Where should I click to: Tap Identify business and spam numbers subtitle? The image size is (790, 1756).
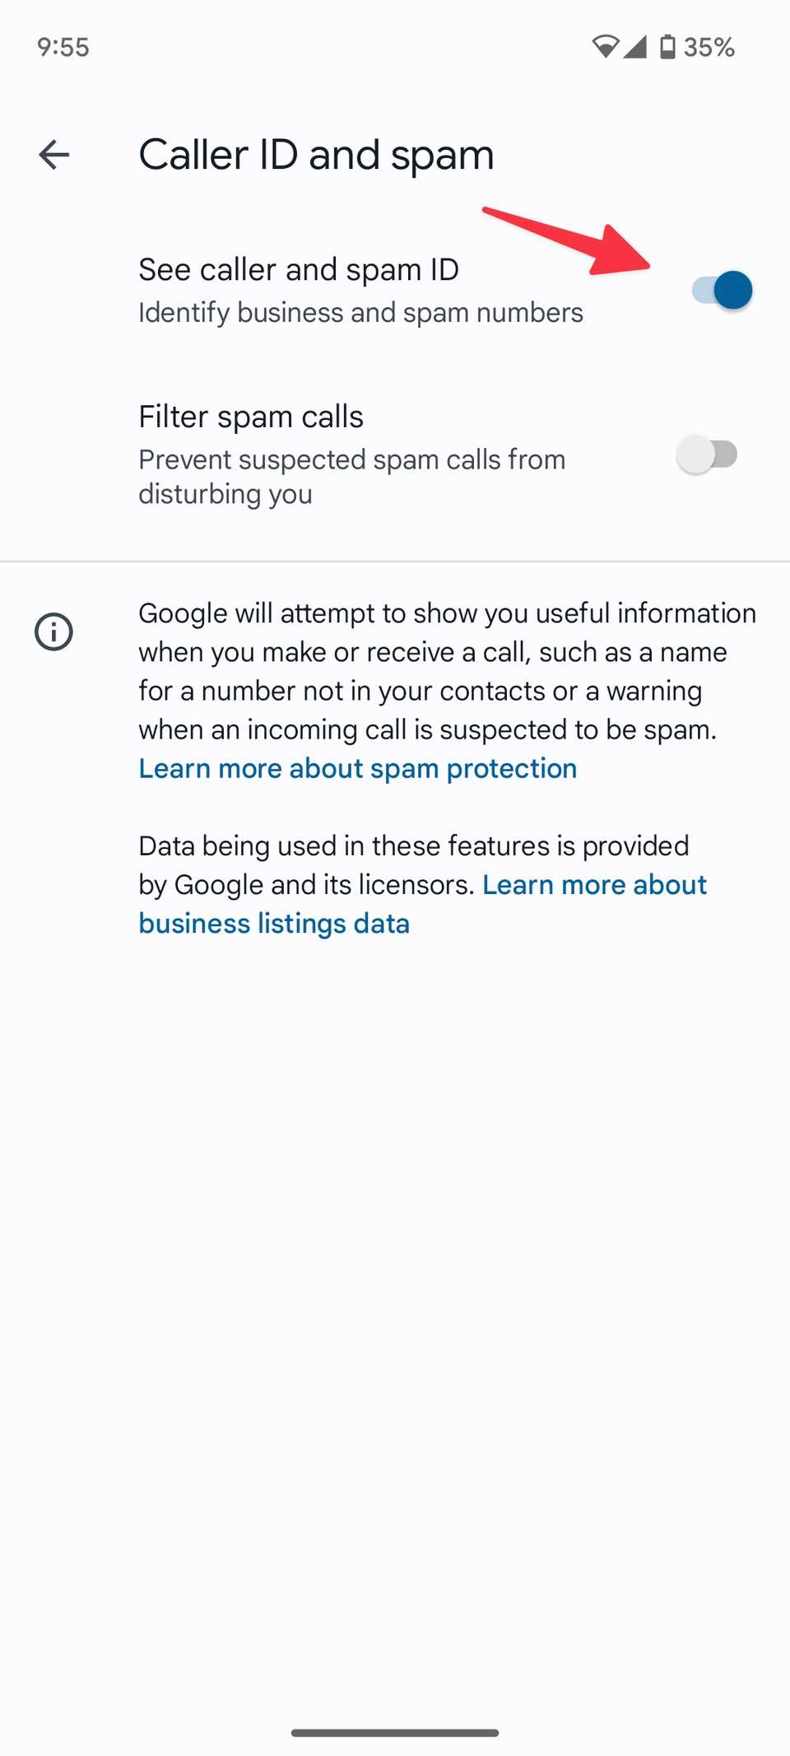click(x=360, y=312)
